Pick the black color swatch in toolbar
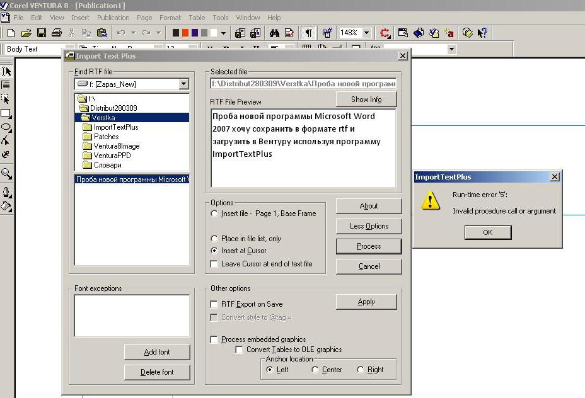Image resolution: width=585 pixels, height=398 pixels. coord(175,33)
